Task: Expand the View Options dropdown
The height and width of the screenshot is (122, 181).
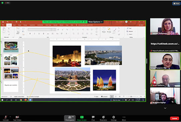Action: (x=96, y=22)
